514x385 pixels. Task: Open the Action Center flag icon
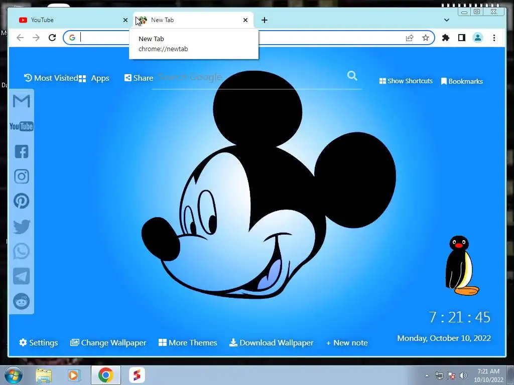(x=451, y=375)
